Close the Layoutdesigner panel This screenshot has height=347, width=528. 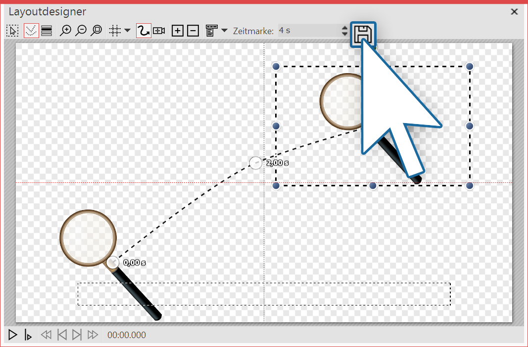[x=515, y=11]
